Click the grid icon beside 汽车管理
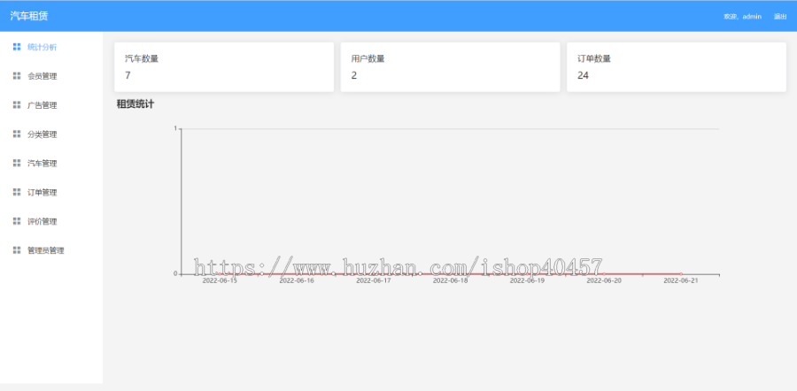This screenshot has width=797, height=391. (17, 163)
